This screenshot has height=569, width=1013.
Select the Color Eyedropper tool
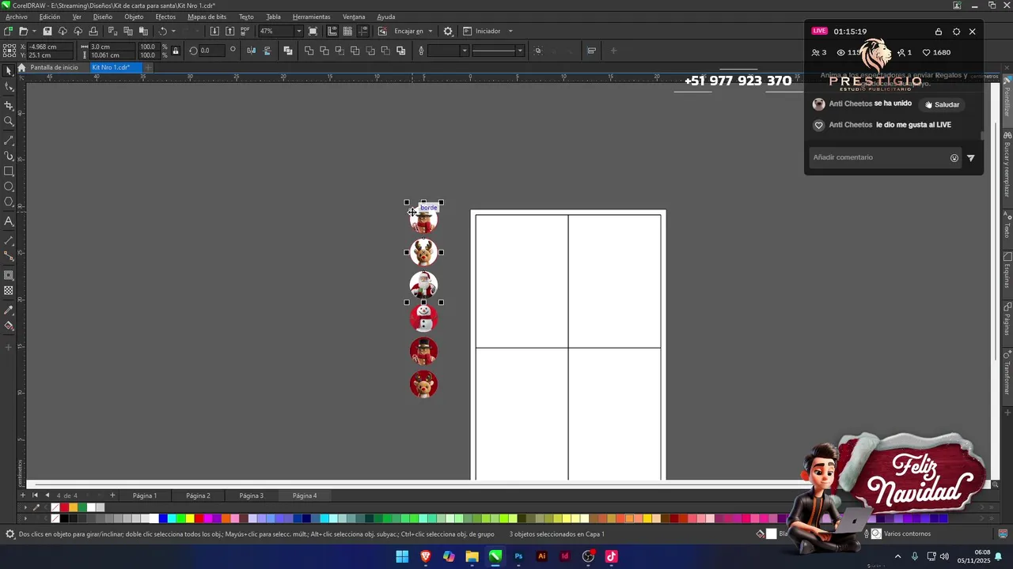9,310
